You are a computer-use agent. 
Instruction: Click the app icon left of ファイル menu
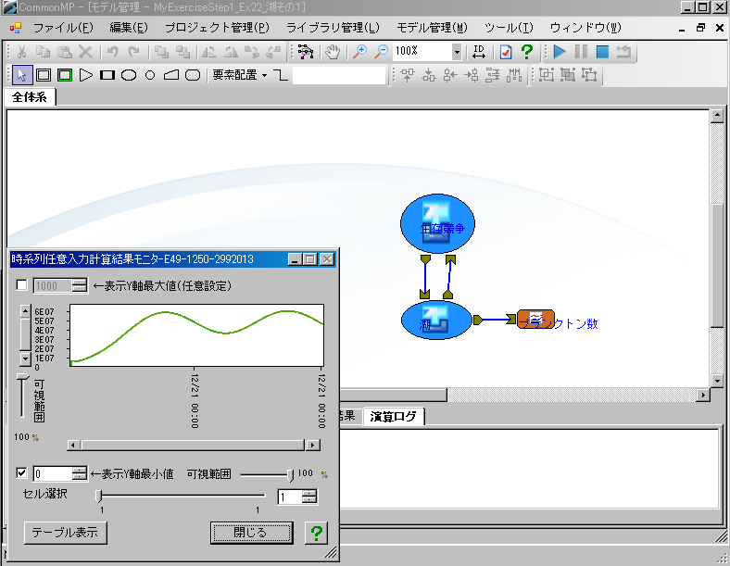pos(16,28)
